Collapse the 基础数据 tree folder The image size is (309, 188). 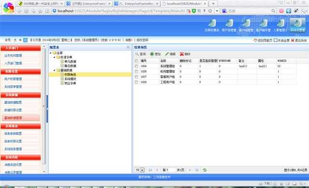pyautogui.click(x=55, y=70)
